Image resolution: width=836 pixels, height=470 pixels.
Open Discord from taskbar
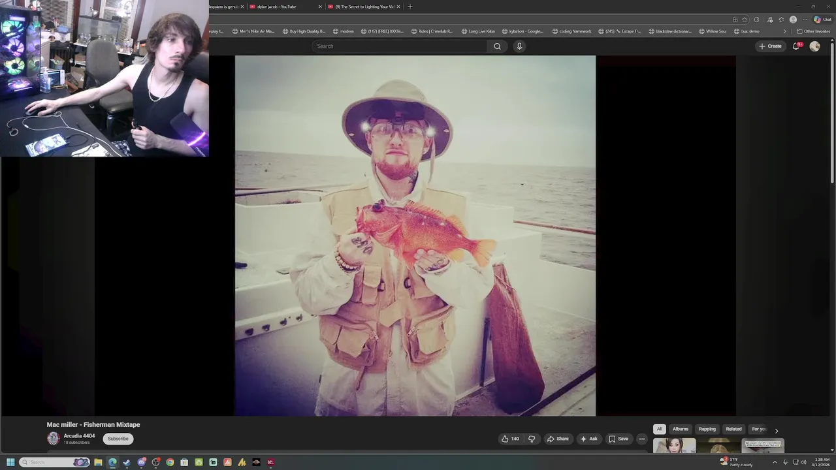click(x=141, y=462)
